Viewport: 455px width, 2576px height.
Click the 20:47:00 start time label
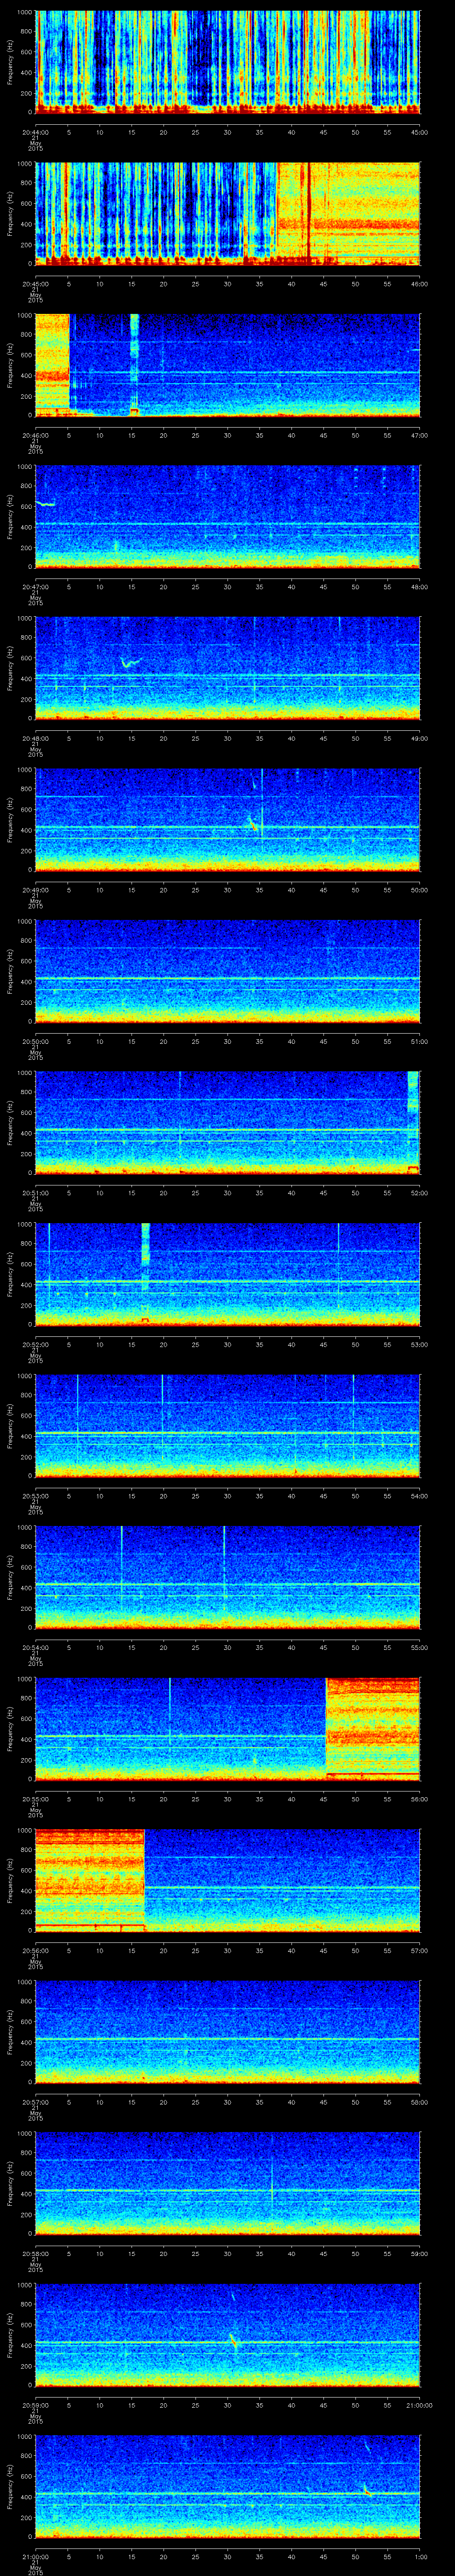coord(36,587)
